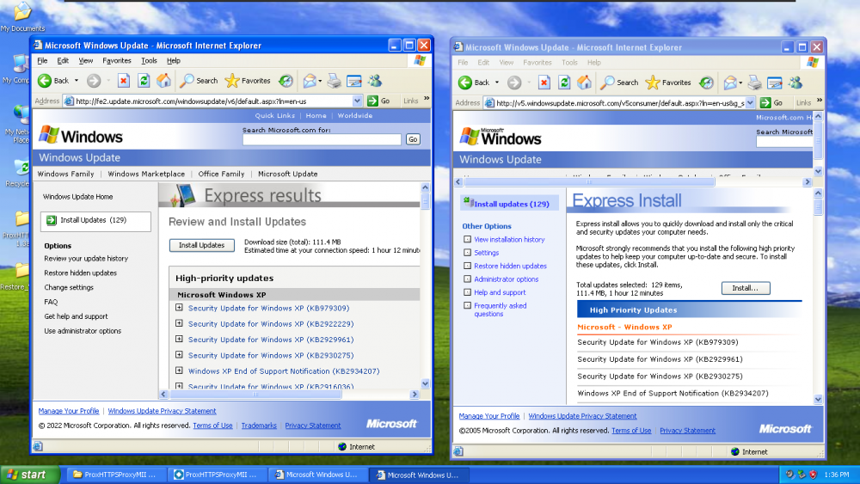Expand the Windows XP End of Support Notification entry

pyautogui.click(x=179, y=371)
